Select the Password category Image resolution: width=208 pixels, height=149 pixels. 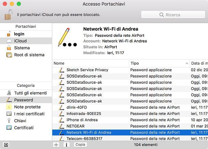26,100
